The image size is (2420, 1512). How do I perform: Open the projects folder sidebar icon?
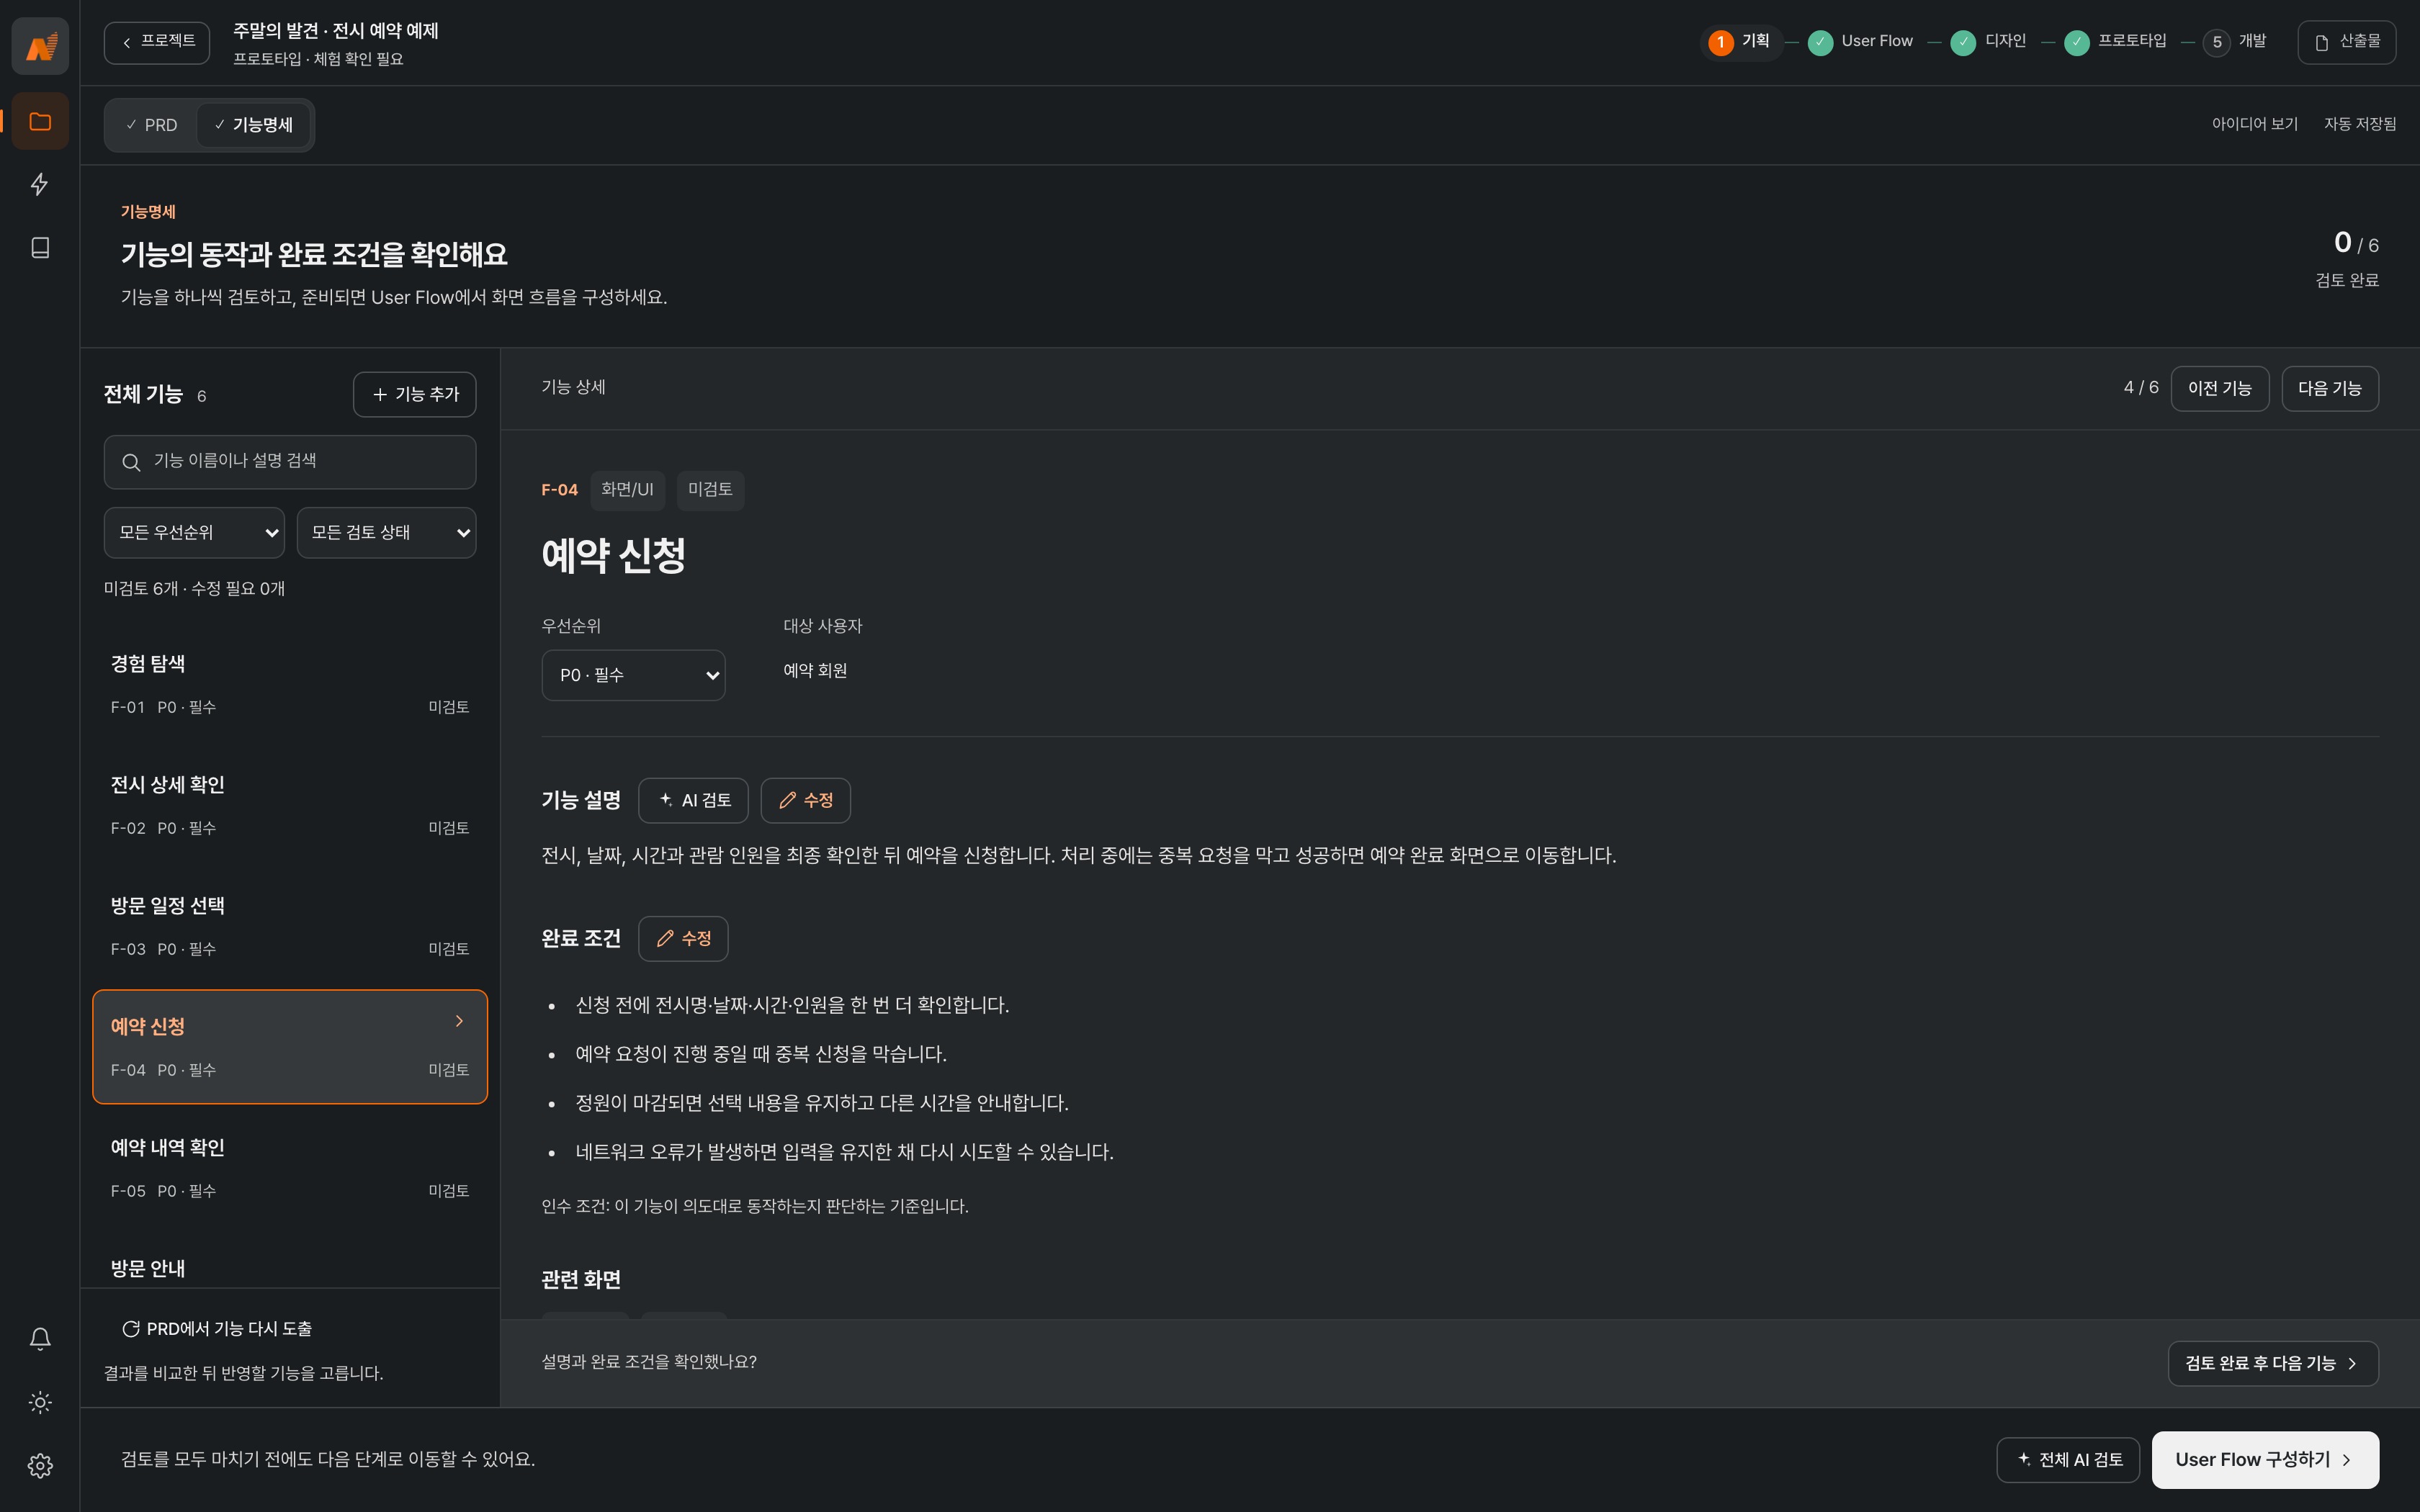pyautogui.click(x=40, y=121)
